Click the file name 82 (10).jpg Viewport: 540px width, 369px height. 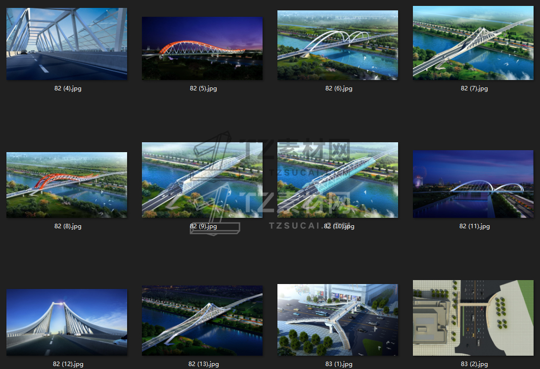tap(339, 226)
